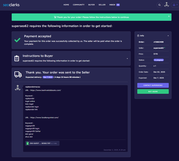179x161 pixels.
Task: Click the message timestamp December 2, 2025
Action: click(x=115, y=150)
